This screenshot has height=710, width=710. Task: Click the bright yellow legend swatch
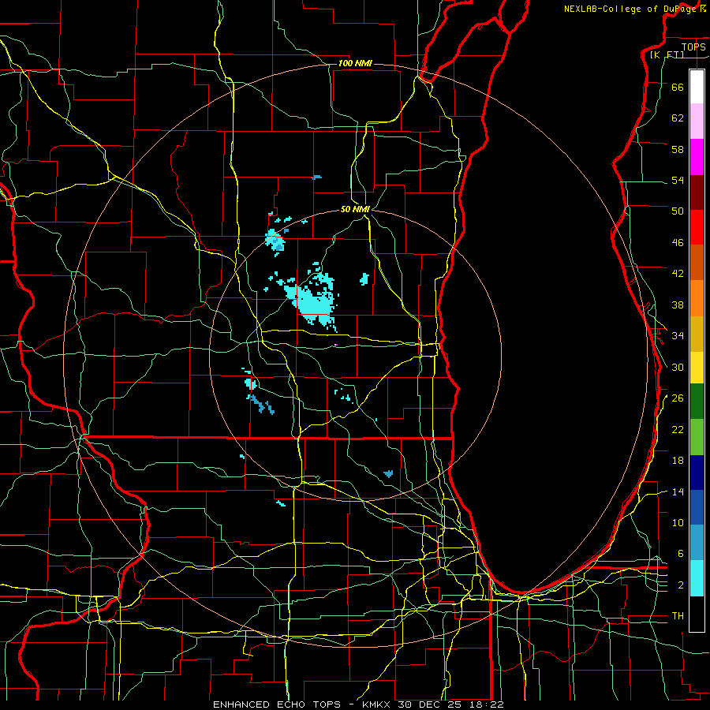(x=697, y=368)
